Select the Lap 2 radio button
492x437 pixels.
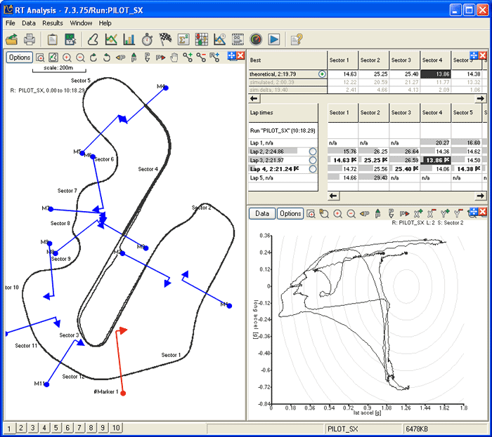pos(312,151)
